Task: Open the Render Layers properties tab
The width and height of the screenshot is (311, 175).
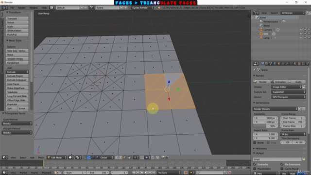Action: tap(267, 64)
